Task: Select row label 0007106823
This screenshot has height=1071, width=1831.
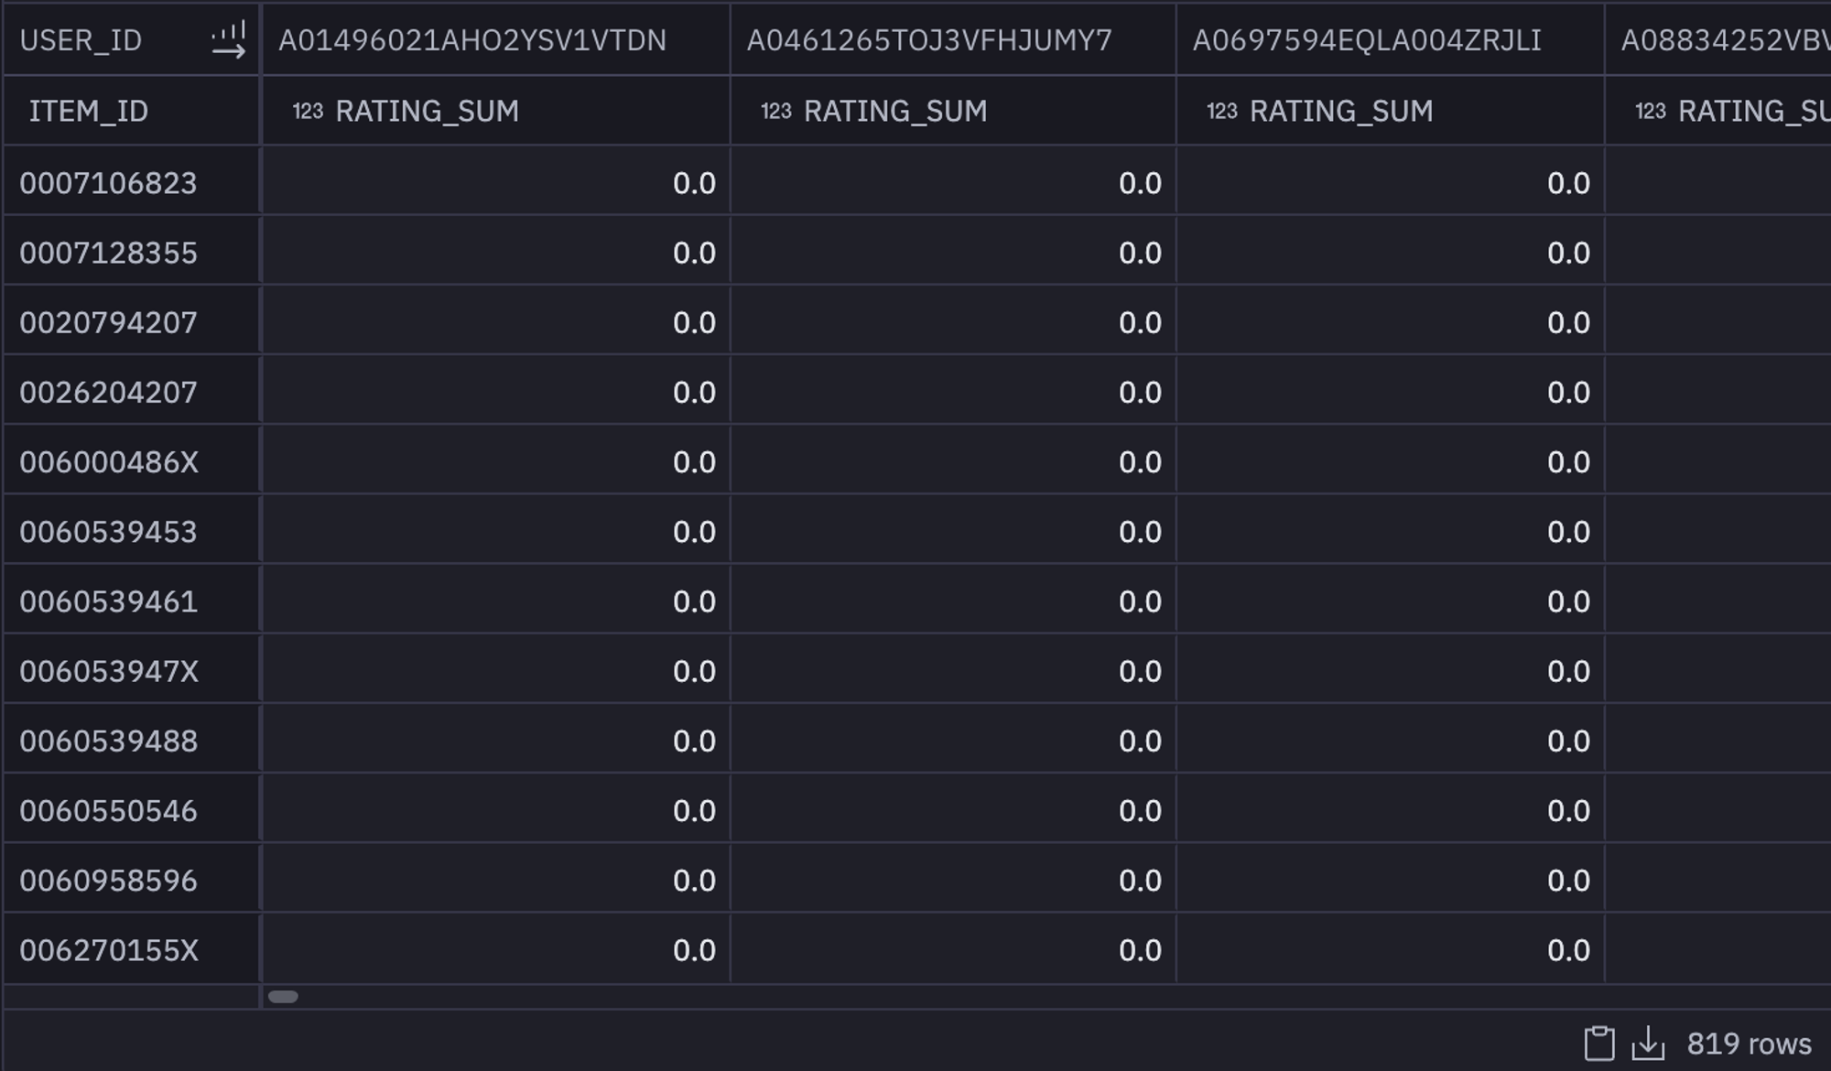Action: pyautogui.click(x=108, y=183)
